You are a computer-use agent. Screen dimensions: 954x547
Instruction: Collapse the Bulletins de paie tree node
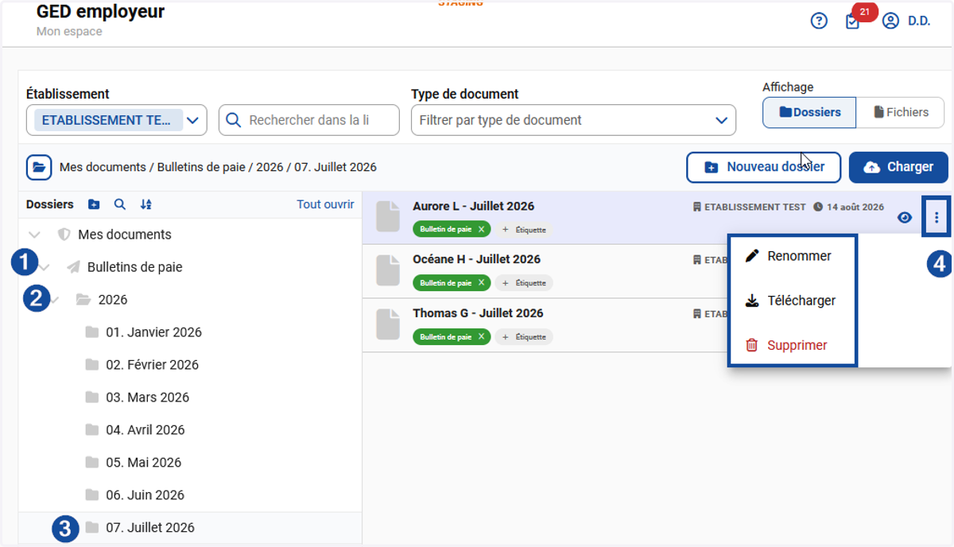[x=45, y=267]
